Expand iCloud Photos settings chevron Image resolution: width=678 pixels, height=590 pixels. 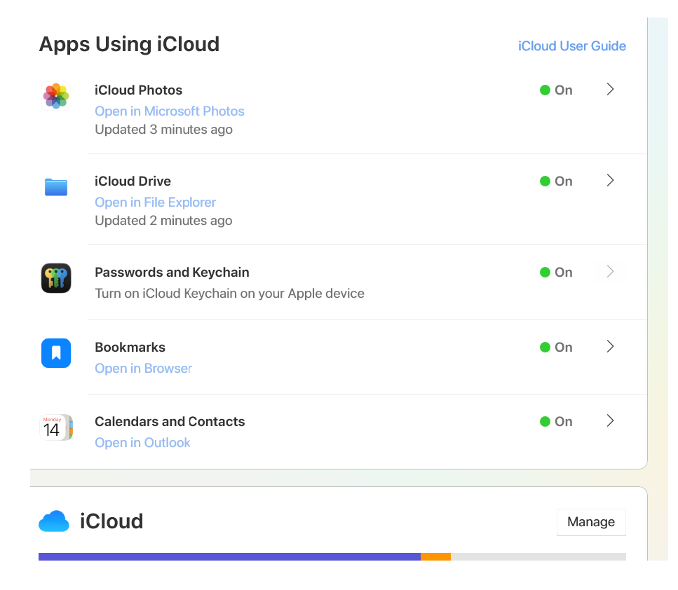(x=610, y=89)
